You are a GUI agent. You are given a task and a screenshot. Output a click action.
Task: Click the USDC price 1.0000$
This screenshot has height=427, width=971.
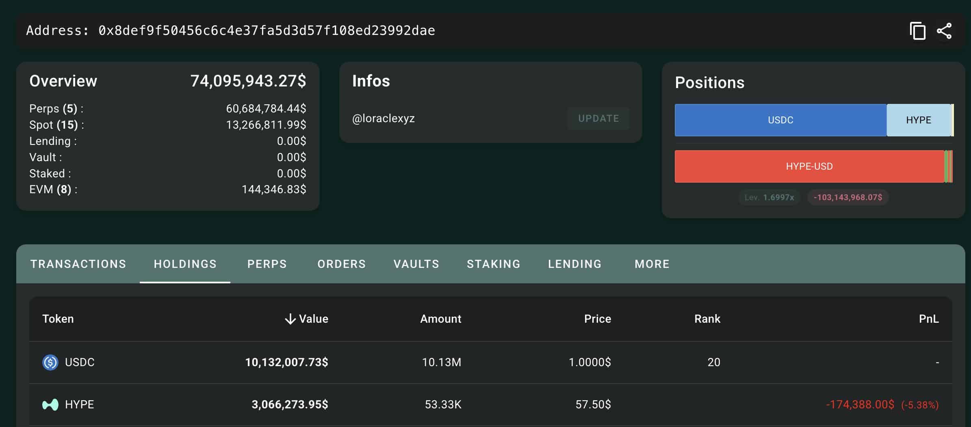[x=590, y=362]
